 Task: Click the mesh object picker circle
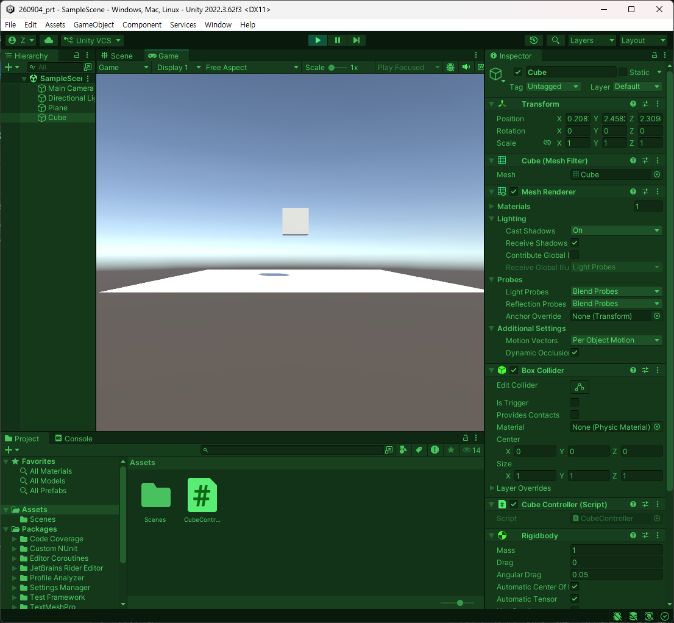coord(657,174)
